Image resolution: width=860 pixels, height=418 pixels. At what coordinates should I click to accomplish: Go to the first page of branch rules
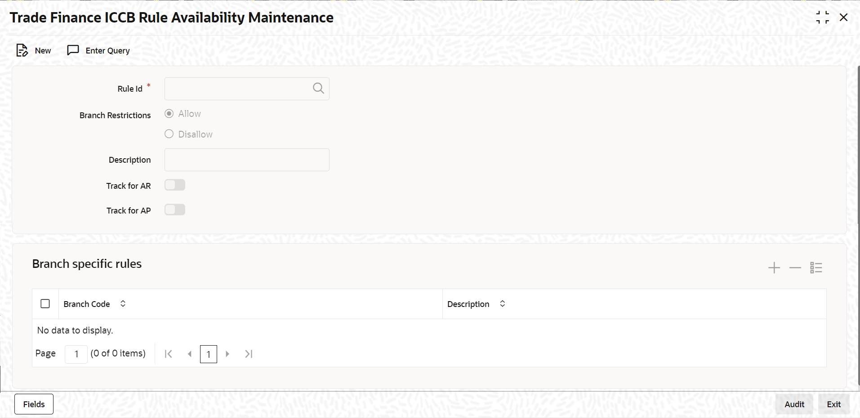[x=168, y=354]
